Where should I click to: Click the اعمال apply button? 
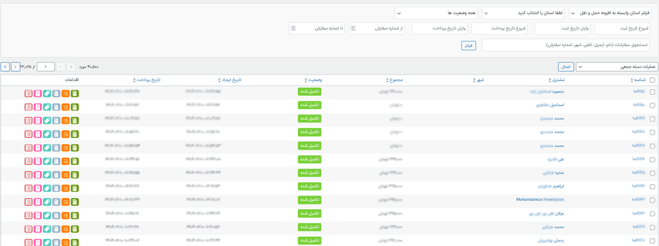pyautogui.click(x=565, y=67)
